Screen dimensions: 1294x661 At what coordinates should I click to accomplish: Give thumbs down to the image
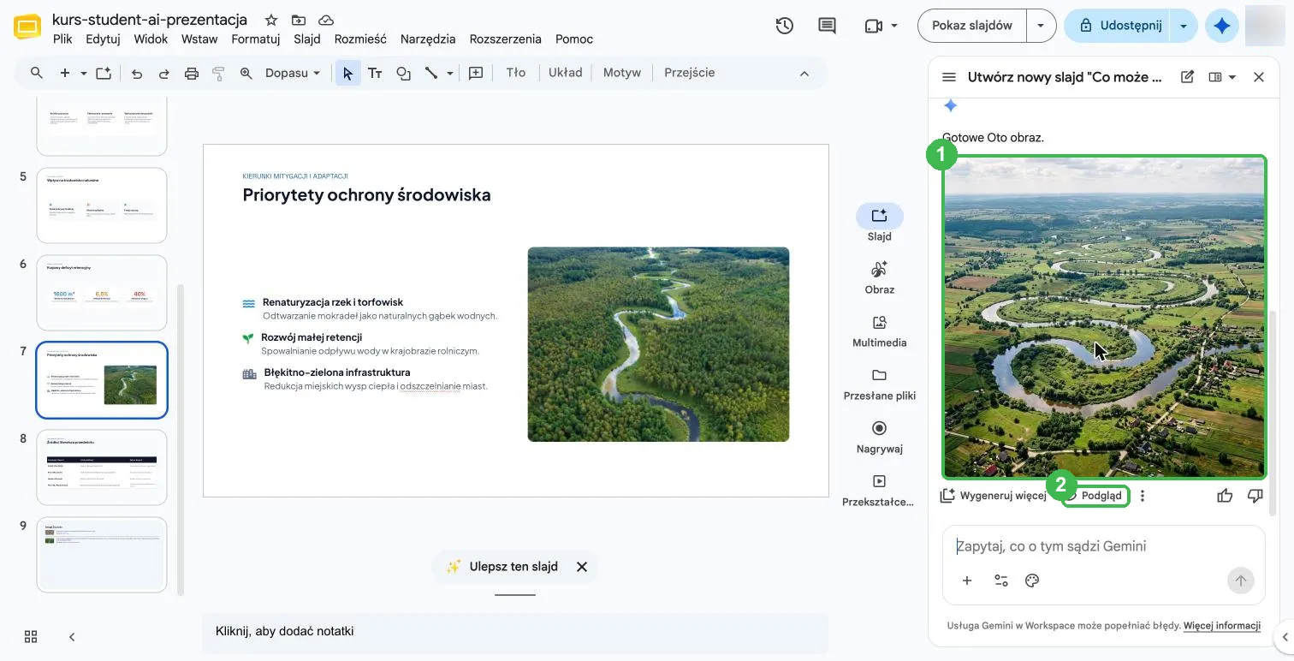point(1255,495)
